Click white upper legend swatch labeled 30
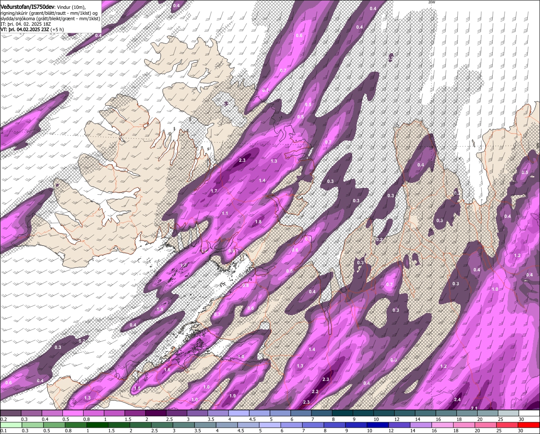The height and width of the screenshot is (434, 540). pos(529,413)
